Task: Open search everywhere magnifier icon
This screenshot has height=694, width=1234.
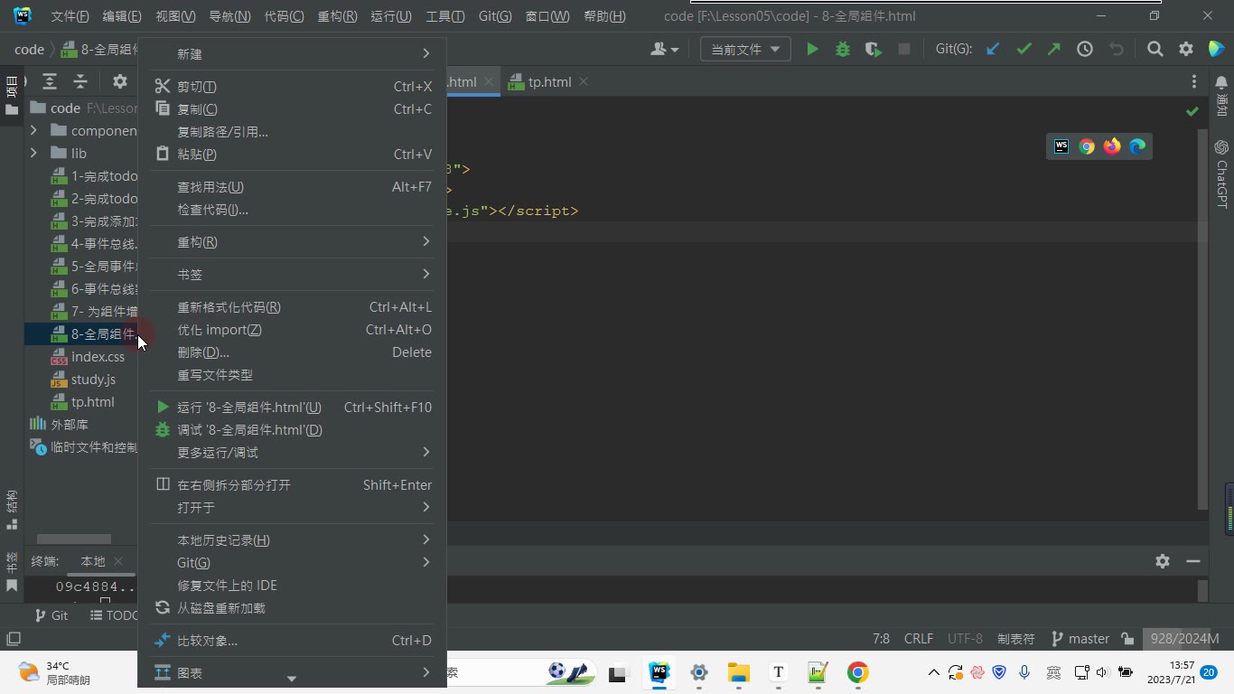Action: pyautogui.click(x=1155, y=50)
